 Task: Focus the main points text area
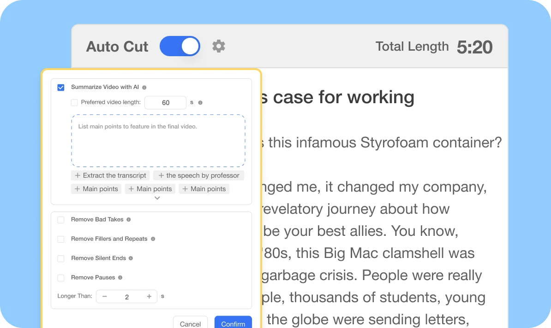pos(158,141)
